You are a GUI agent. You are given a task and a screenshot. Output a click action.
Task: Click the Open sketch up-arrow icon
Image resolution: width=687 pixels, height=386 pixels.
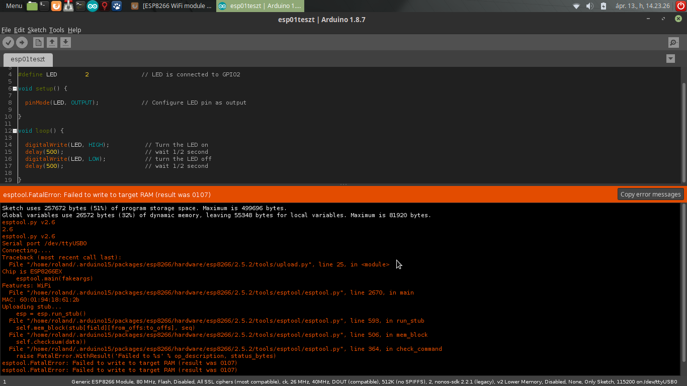pyautogui.click(x=52, y=43)
